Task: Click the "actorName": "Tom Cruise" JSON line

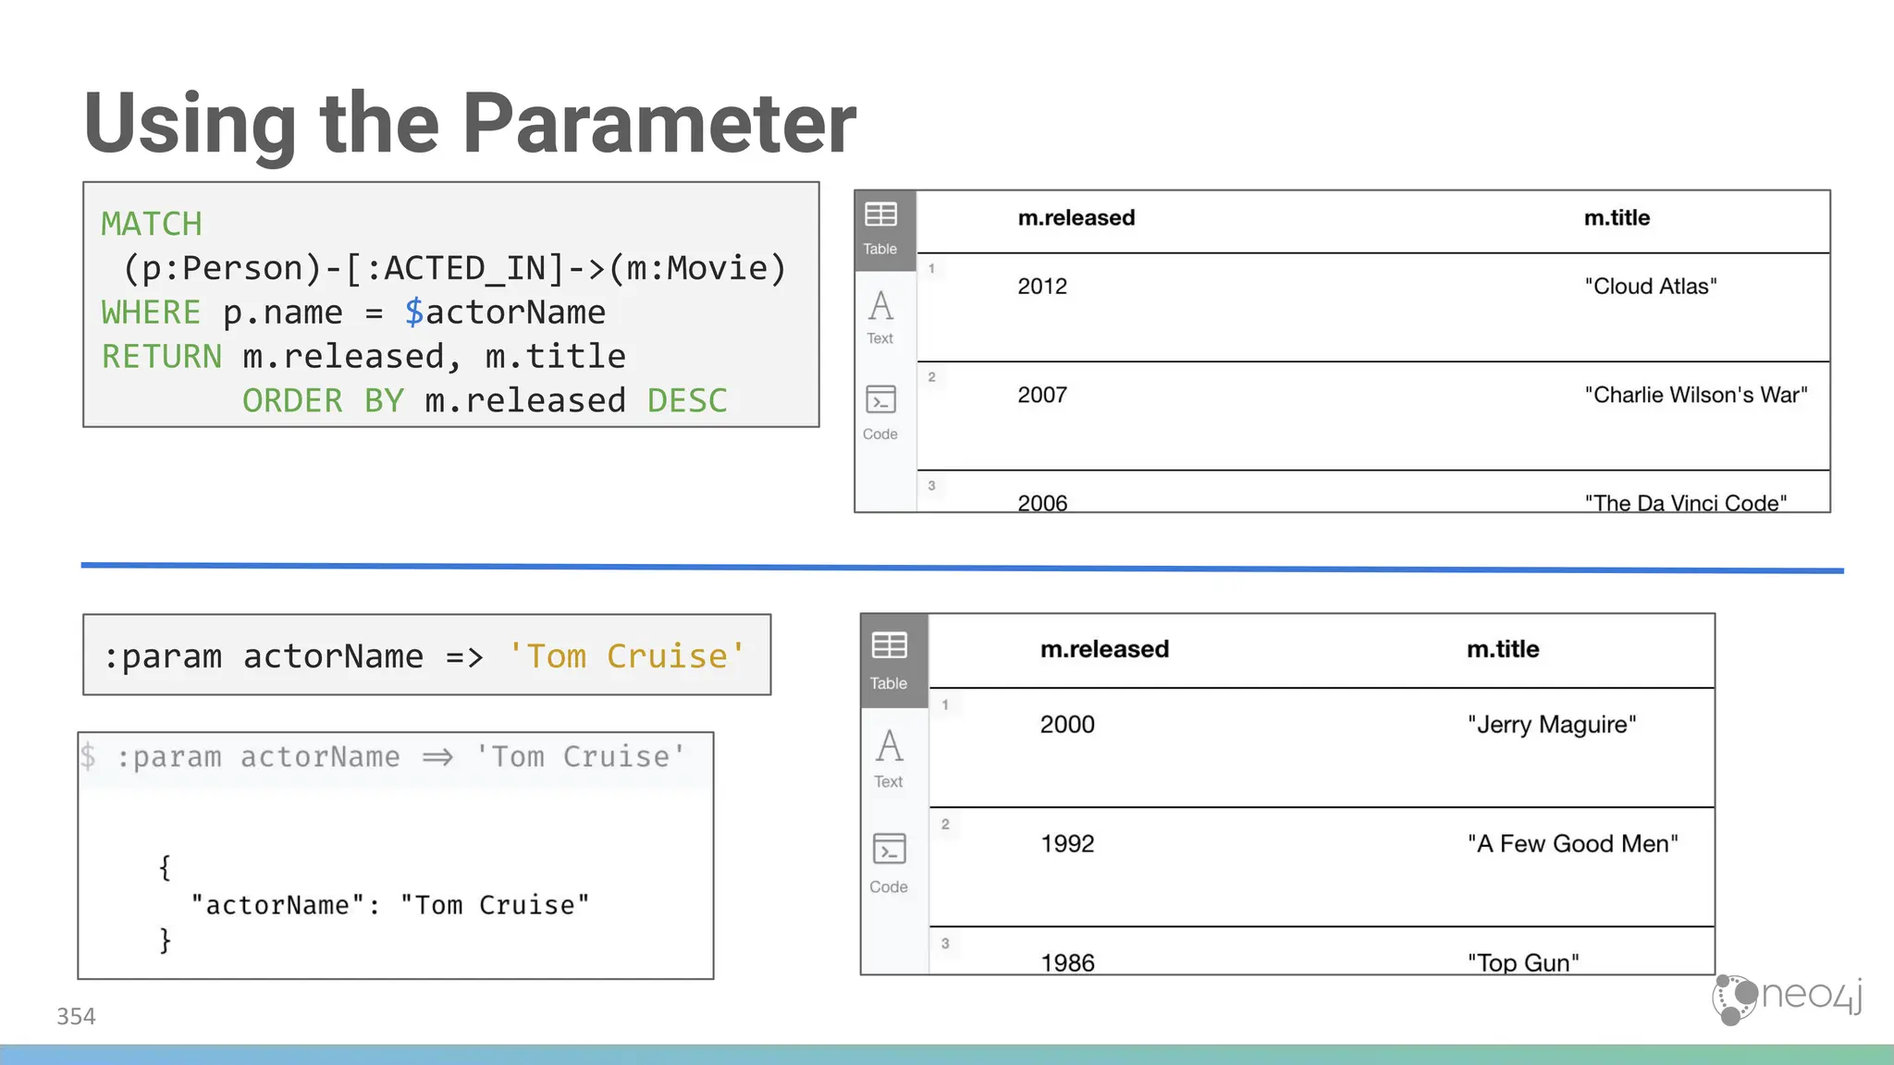Action: (x=389, y=904)
